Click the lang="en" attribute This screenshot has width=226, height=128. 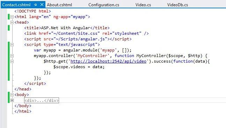tap(40, 17)
